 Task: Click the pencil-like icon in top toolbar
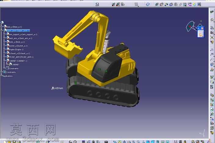[180, 5]
